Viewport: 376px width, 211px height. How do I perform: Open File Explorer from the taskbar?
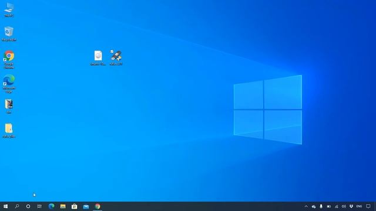click(x=63, y=206)
